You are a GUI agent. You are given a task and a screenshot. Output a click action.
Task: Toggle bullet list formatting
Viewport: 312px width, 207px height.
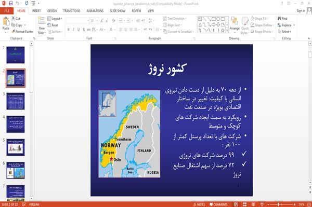point(121,21)
